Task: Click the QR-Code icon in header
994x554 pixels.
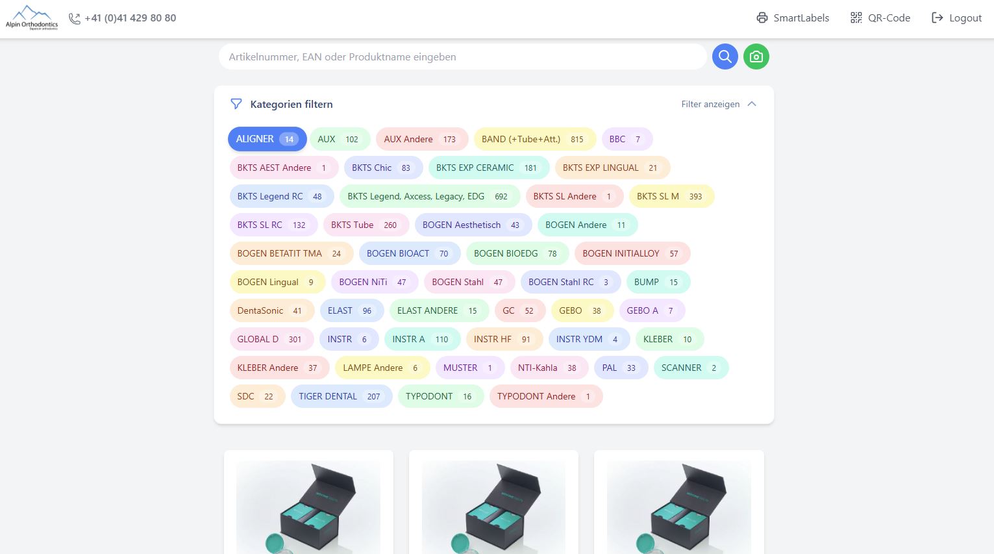Action: 856,18
